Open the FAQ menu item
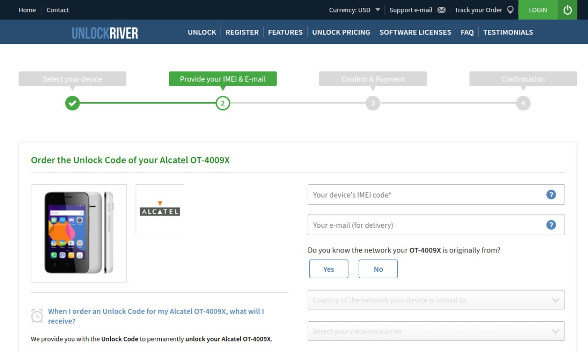The image size is (588, 352). tap(467, 32)
